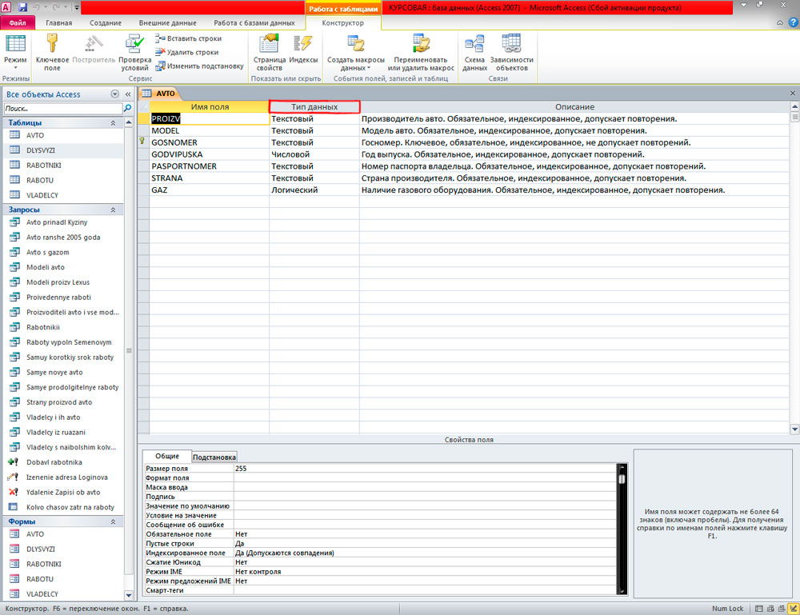Click Вставить строки in the ribbon
The image size is (800, 615).
click(188, 38)
